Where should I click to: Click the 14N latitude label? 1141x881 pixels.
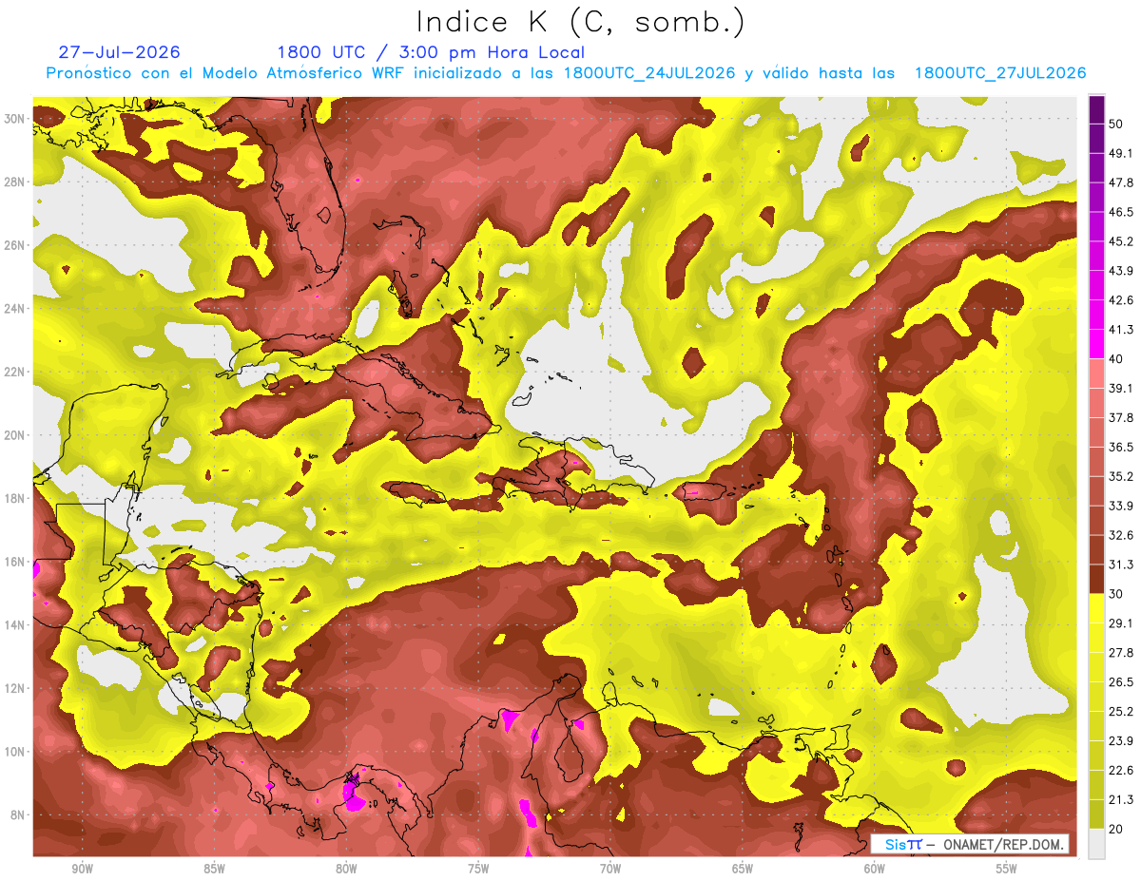15,625
